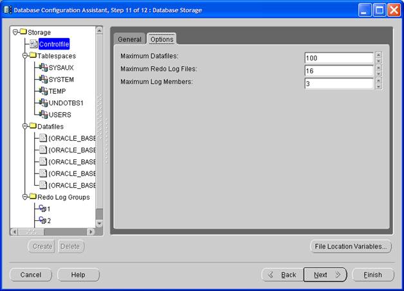
Task: Click the Datafiles folder icon
Action: click(33, 126)
